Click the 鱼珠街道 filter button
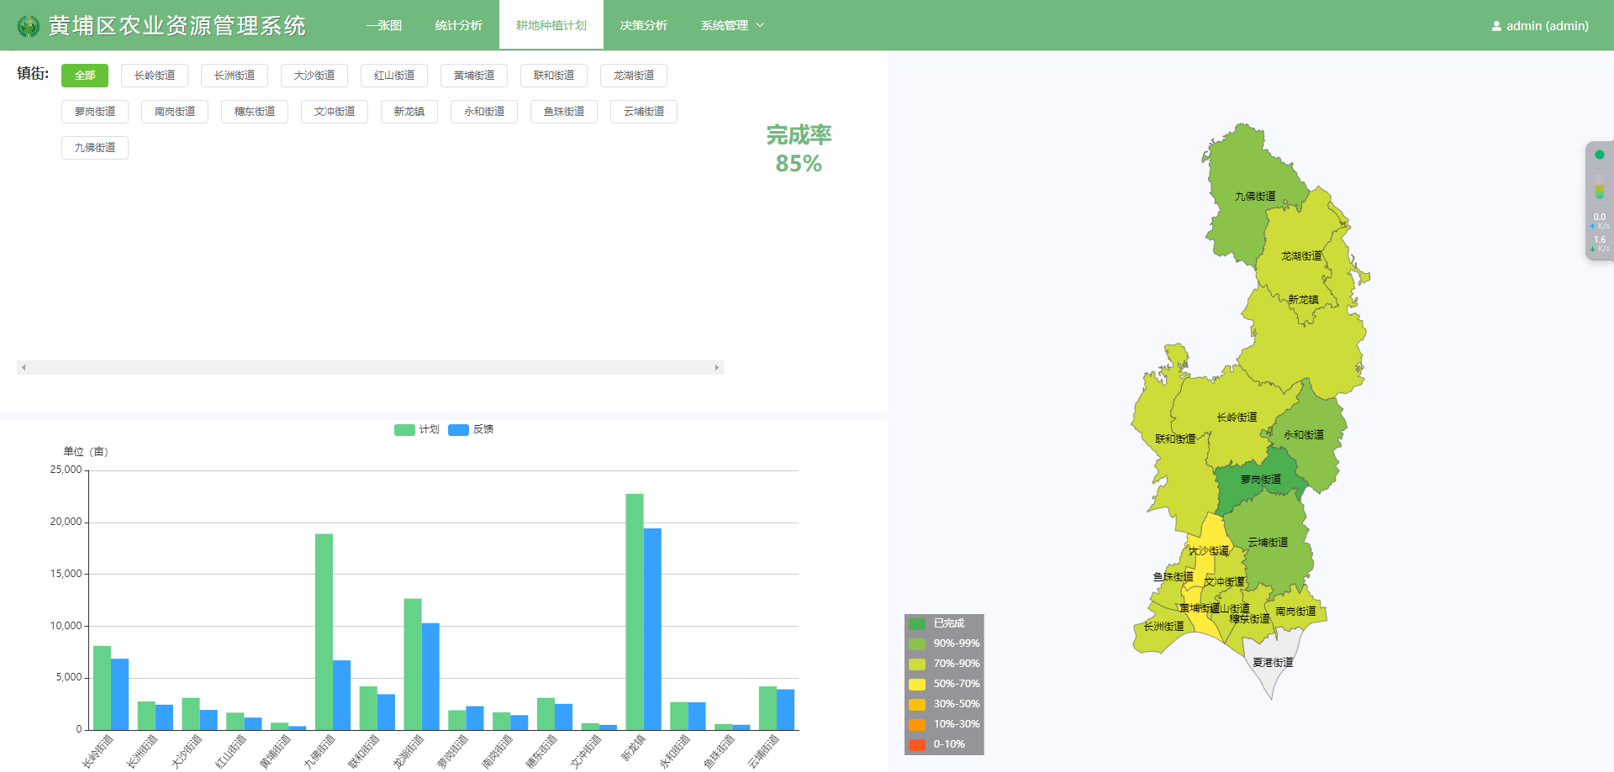1614x772 pixels. point(563,111)
